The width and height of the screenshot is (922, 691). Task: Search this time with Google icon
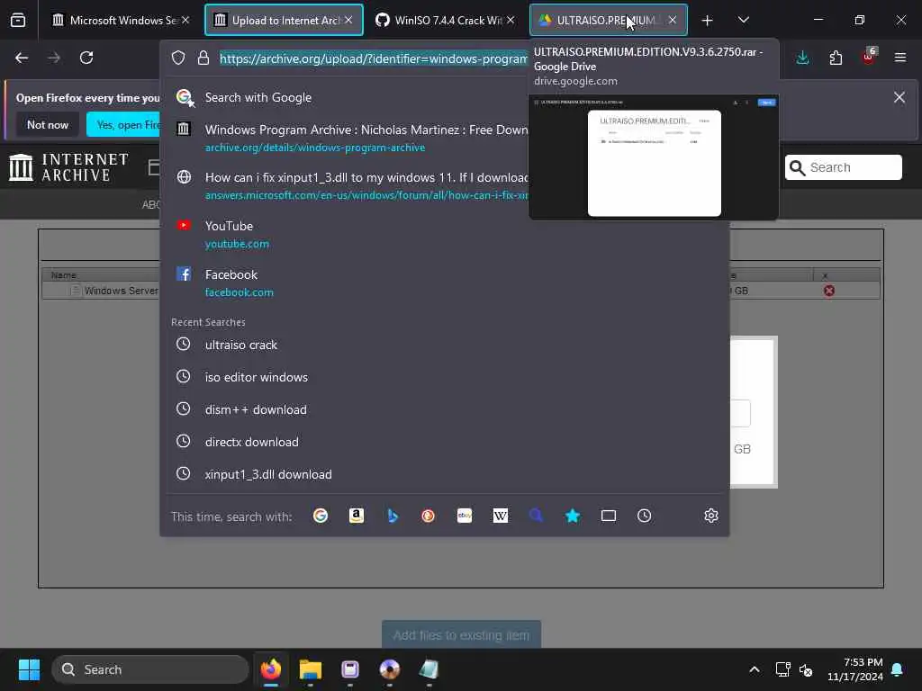click(321, 516)
